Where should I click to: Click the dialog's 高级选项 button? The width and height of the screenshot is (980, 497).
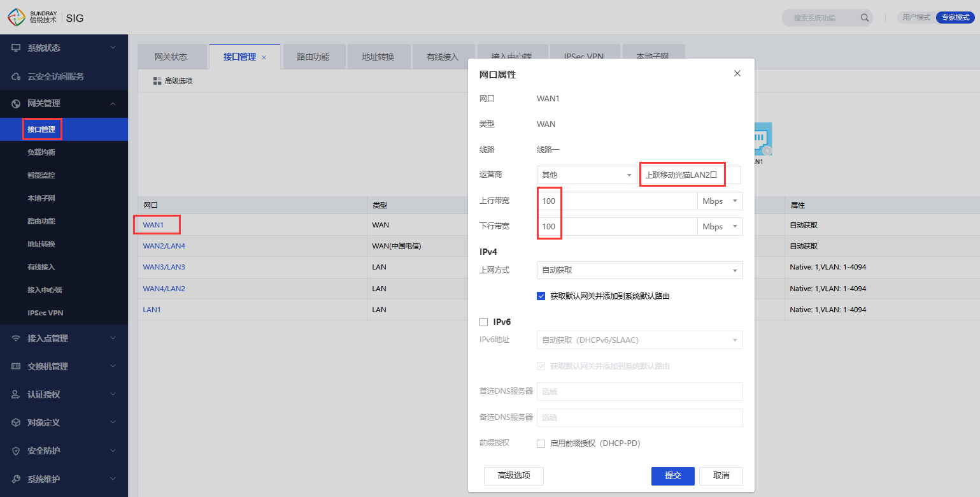click(x=514, y=476)
